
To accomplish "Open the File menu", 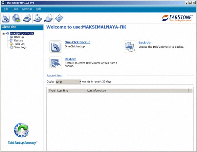I will click(6, 9).
